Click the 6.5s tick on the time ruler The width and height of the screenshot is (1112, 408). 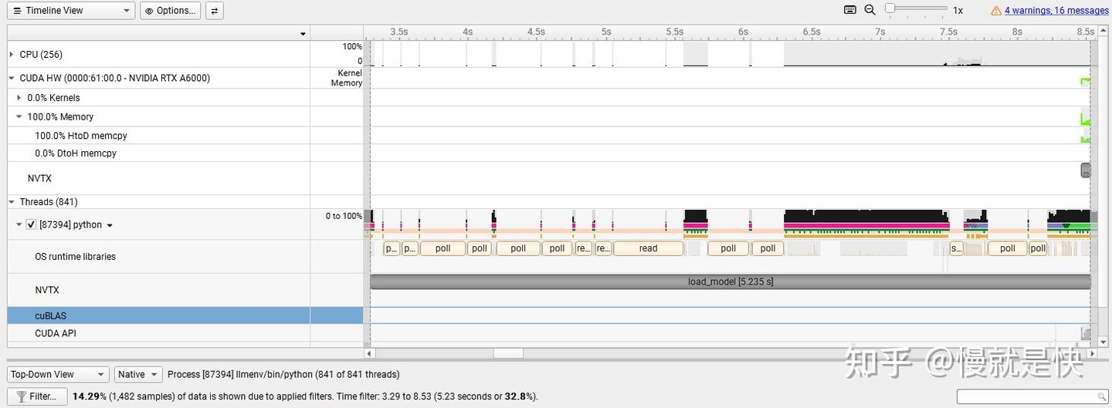[811, 32]
